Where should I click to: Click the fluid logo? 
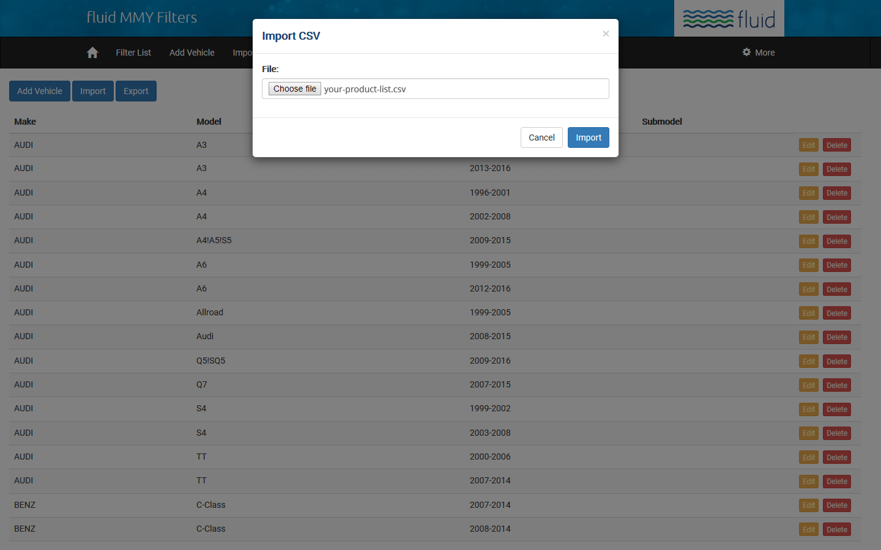729,19
